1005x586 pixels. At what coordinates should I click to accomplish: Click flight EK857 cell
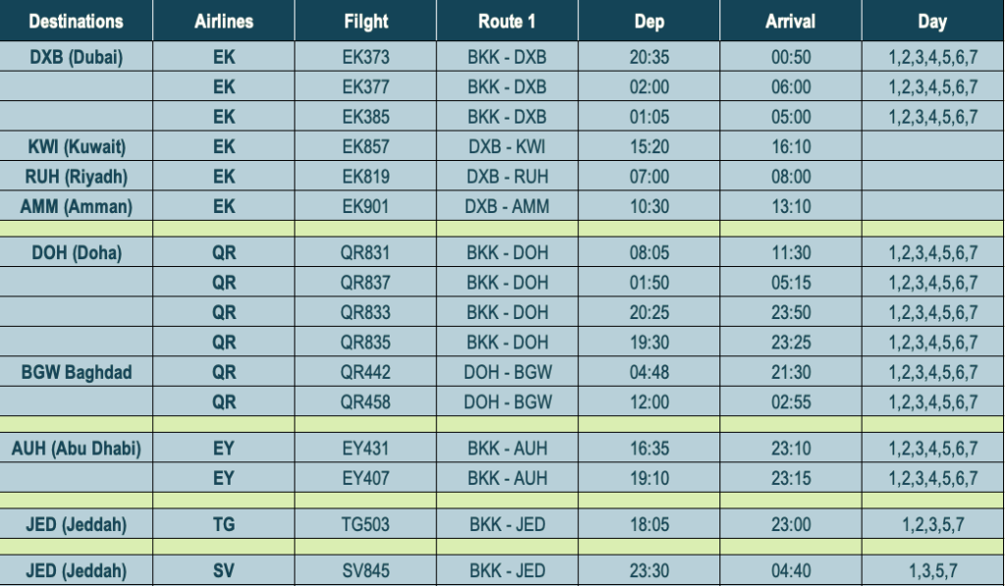click(x=365, y=147)
